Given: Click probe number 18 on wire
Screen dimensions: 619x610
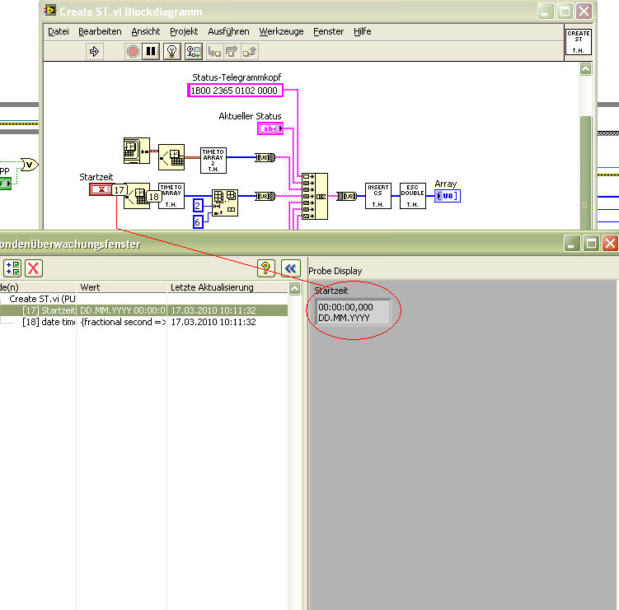Looking at the screenshot, I should coord(154,197).
